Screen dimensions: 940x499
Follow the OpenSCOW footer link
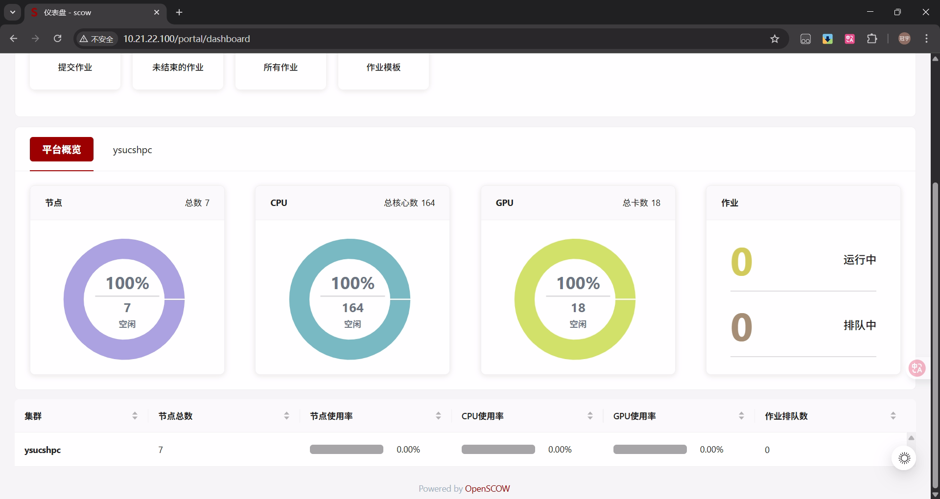pos(487,488)
